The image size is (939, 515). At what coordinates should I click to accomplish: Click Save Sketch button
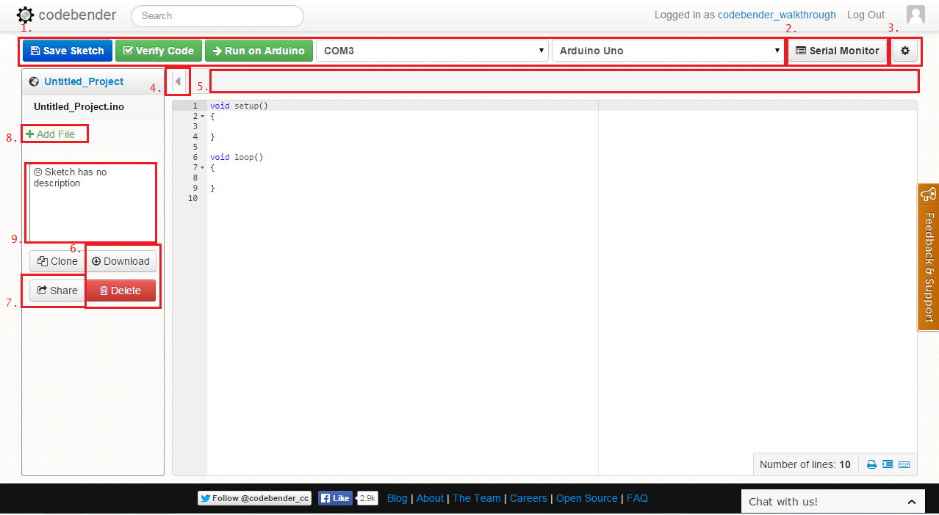(x=68, y=51)
